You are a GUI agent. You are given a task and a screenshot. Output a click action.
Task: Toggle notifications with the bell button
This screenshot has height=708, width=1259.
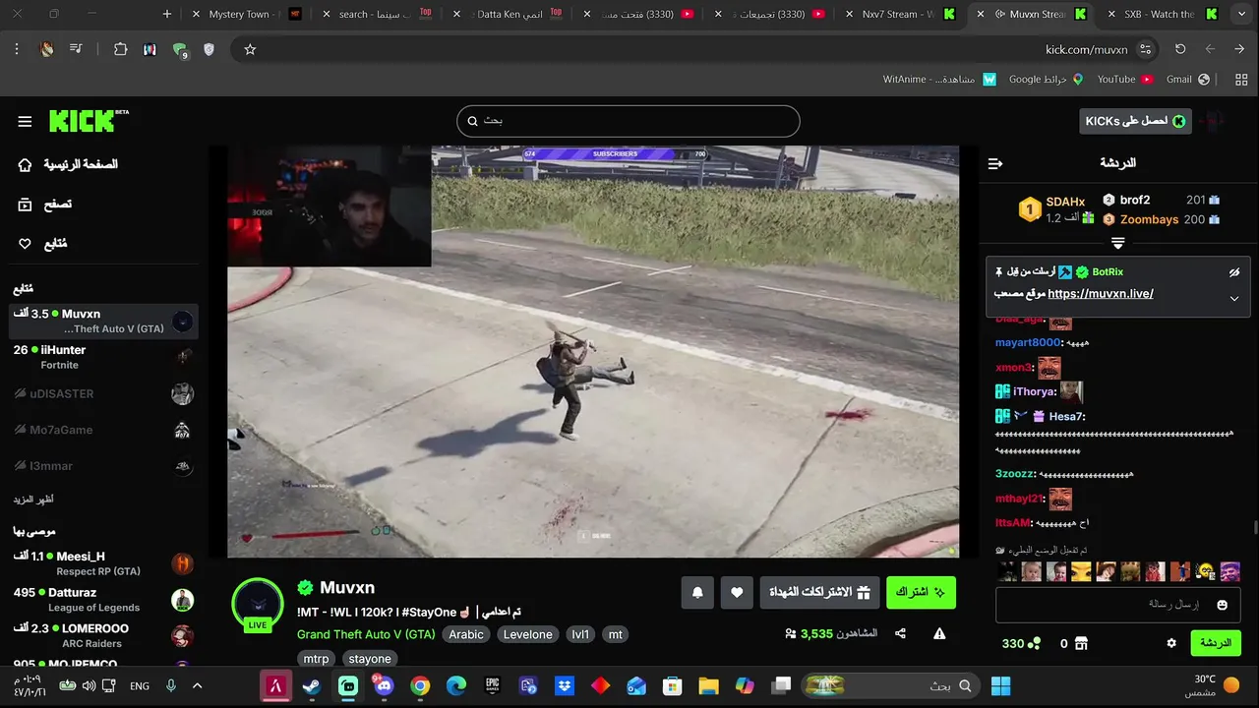click(x=697, y=592)
